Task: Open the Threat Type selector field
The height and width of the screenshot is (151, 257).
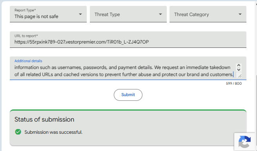Action: (x=128, y=14)
